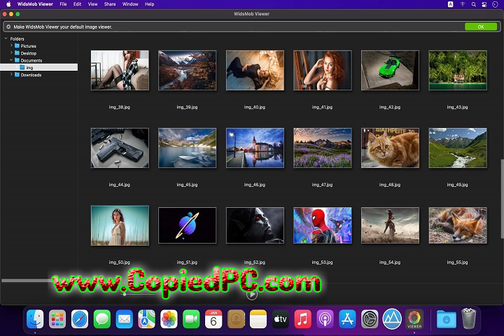Collapse the Folders root section

click(x=6, y=38)
